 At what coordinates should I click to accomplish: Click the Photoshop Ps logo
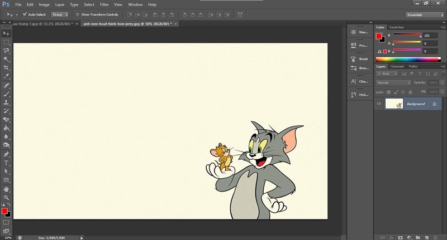click(6, 4)
